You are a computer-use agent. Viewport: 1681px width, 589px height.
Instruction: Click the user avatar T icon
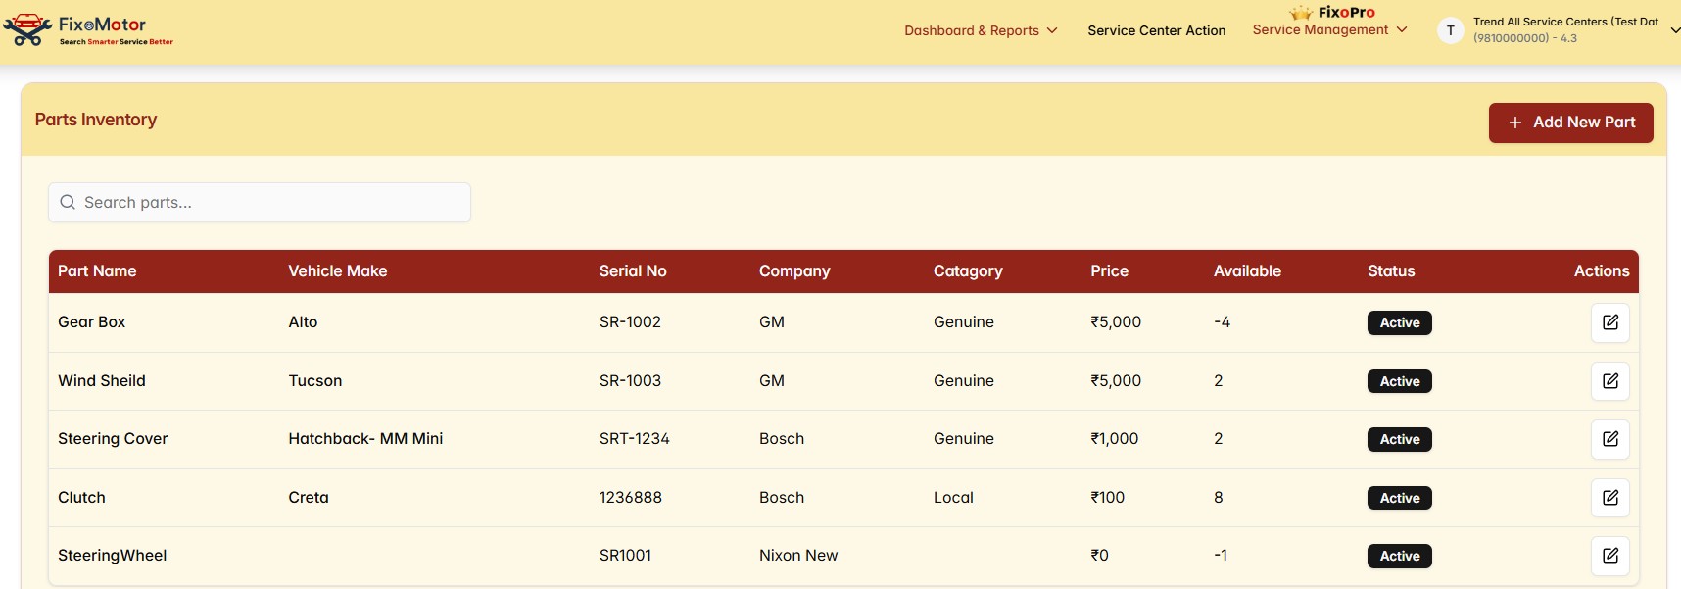[x=1450, y=30]
